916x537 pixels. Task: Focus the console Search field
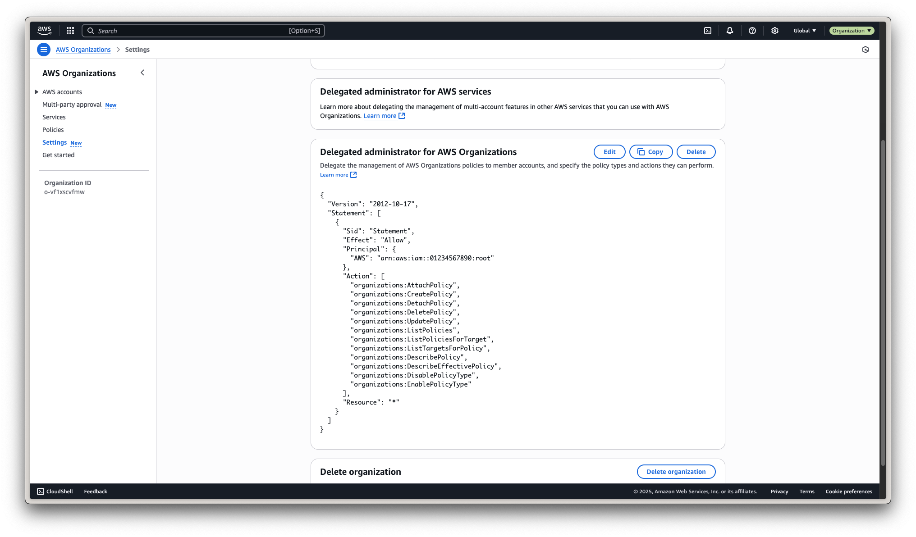[x=203, y=31]
